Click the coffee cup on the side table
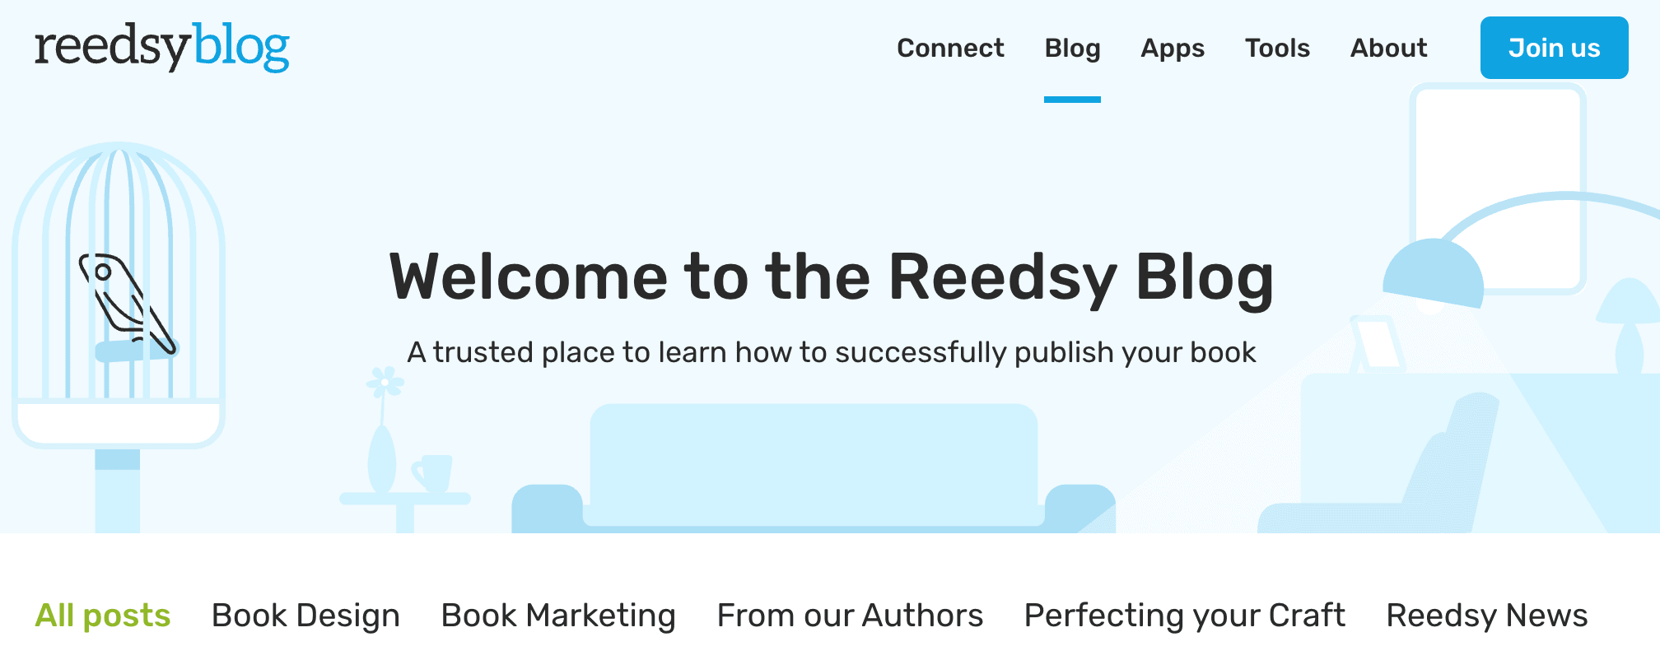 tap(433, 473)
